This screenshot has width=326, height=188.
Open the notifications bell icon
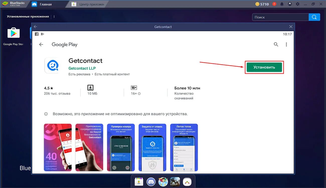click(282, 4)
